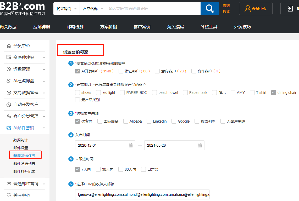Open 邮件设置 submenu link
The height and width of the screenshot is (201, 299).
coord(21,148)
